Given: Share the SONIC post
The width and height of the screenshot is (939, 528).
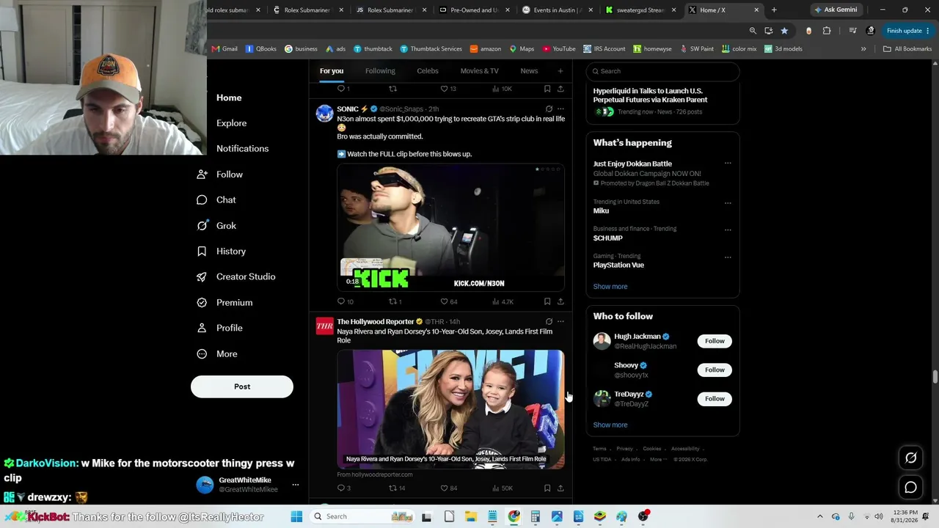Looking at the screenshot, I should tap(560, 301).
